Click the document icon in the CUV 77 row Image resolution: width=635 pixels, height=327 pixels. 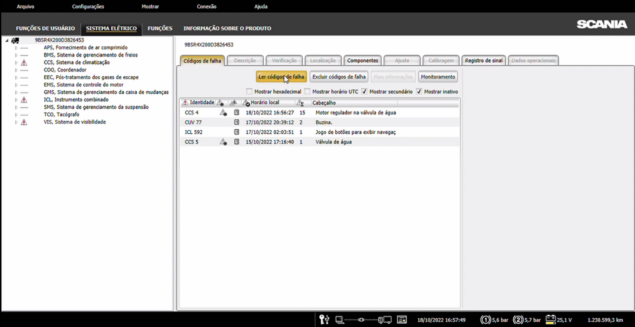click(236, 123)
